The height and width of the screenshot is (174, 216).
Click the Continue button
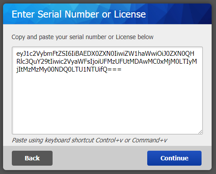point(174,158)
